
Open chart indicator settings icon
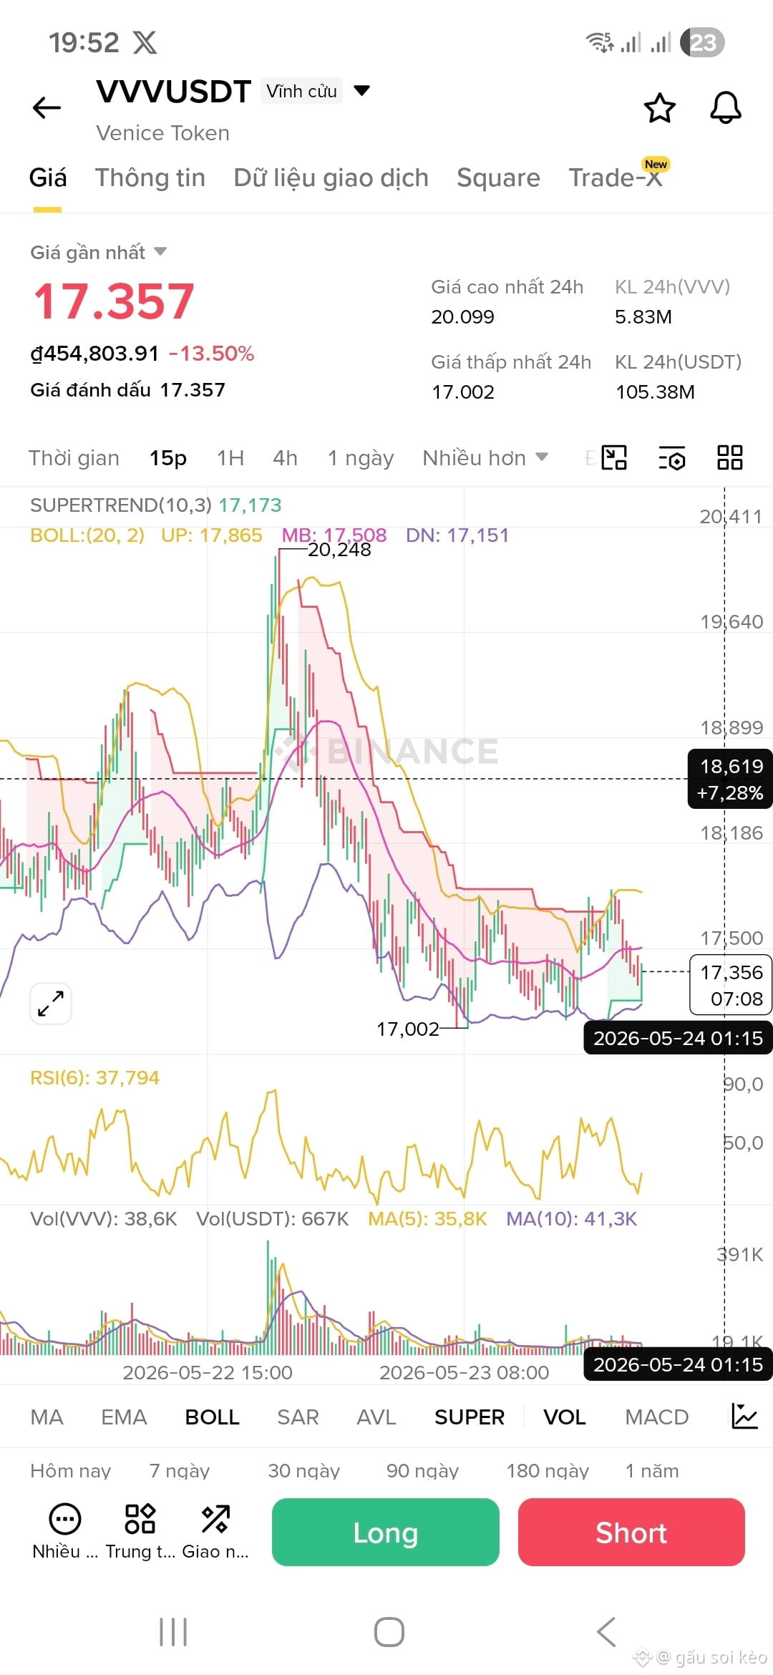coord(671,457)
